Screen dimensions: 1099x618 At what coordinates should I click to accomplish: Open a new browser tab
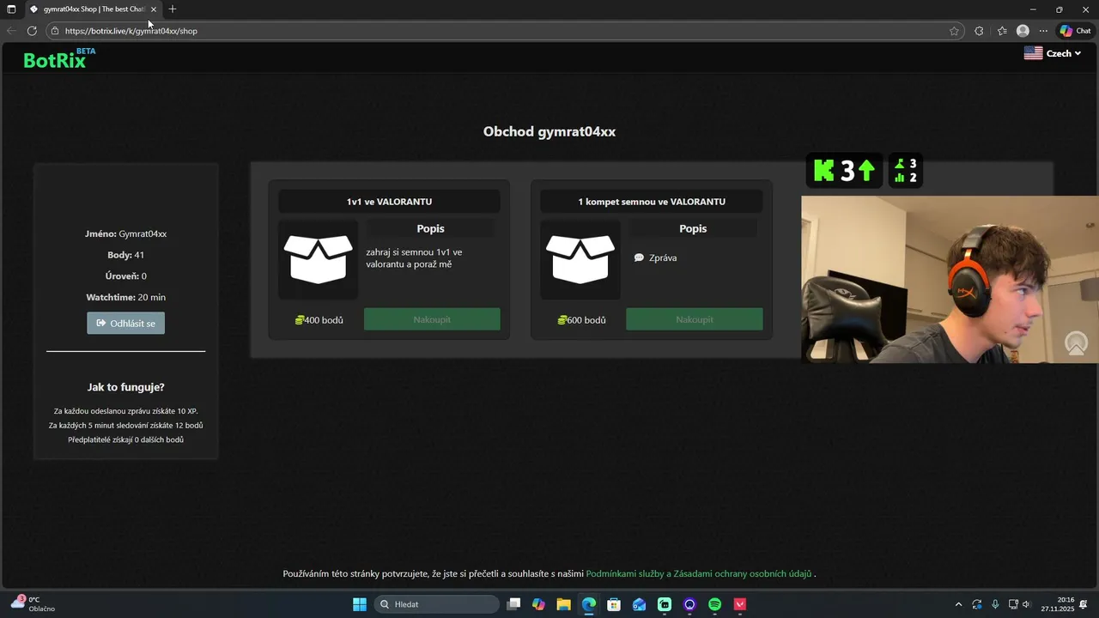(173, 9)
